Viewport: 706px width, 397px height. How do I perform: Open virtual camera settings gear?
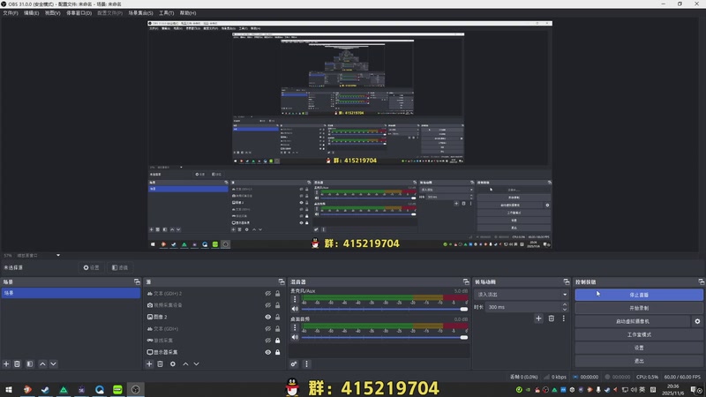tap(697, 321)
